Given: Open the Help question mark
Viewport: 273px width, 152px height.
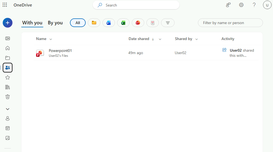Looking at the screenshot, I should (x=254, y=5).
